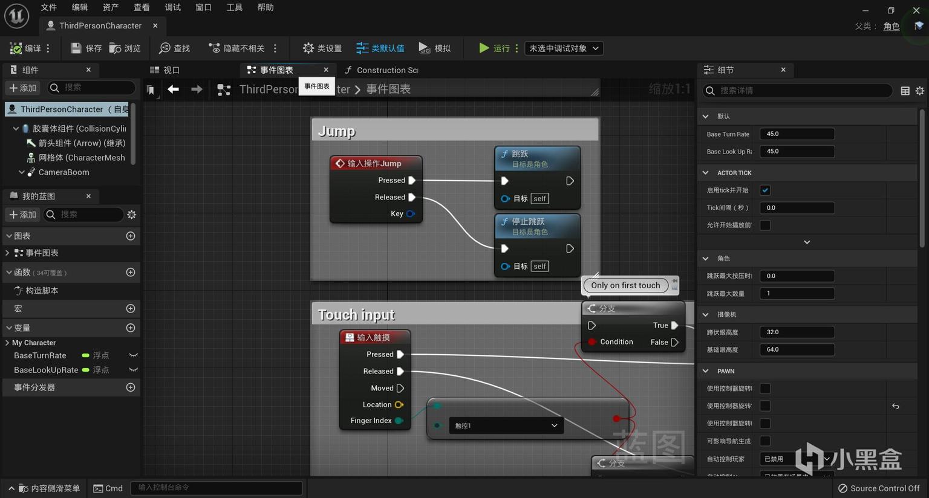Toggle 可影响导航生成 checkbox
This screenshot has height=498, width=929.
click(765, 441)
